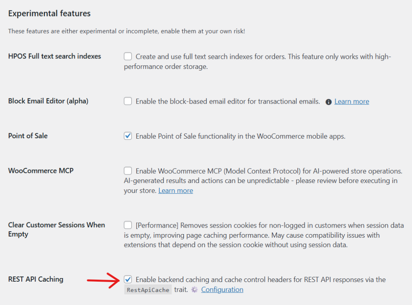Open the Learn more link for Block Email Editor
The width and height of the screenshot is (412, 305).
tap(351, 101)
